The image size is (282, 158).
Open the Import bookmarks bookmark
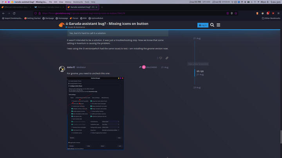[x=12, y=18]
